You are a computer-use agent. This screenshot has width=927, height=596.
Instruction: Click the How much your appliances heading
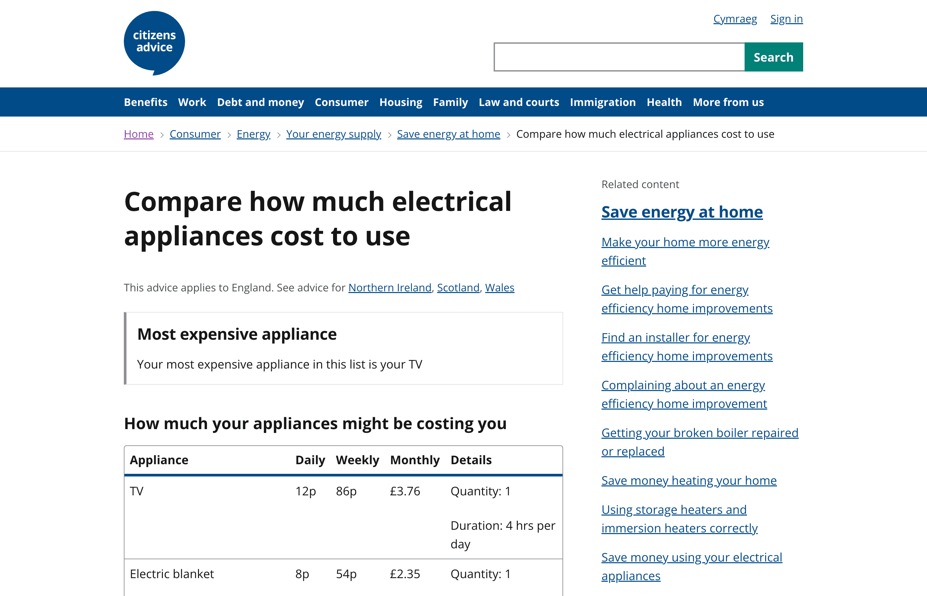315,423
